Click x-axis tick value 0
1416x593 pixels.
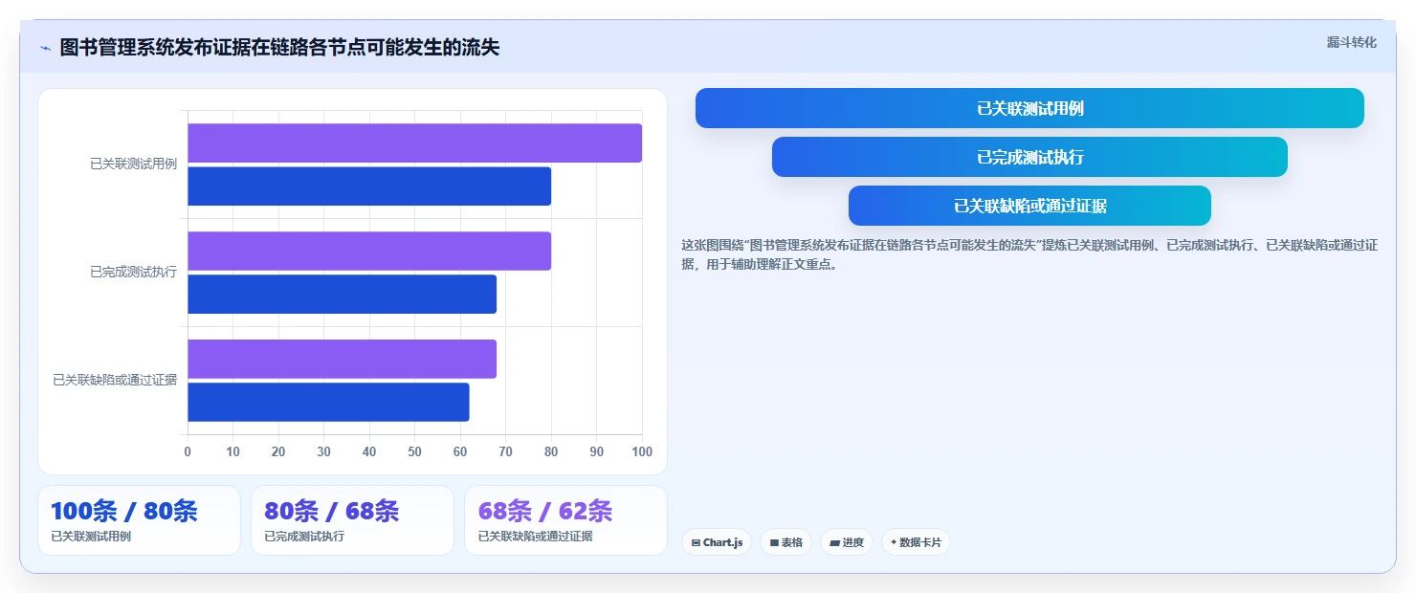(188, 451)
